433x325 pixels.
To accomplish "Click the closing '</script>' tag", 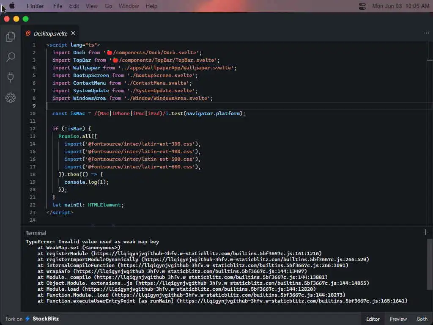I will coord(60,212).
